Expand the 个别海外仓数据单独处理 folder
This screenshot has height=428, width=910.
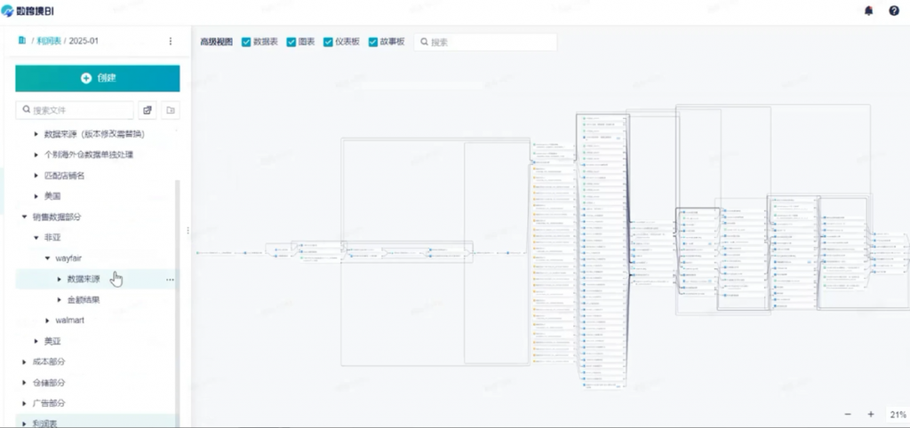pyautogui.click(x=36, y=155)
